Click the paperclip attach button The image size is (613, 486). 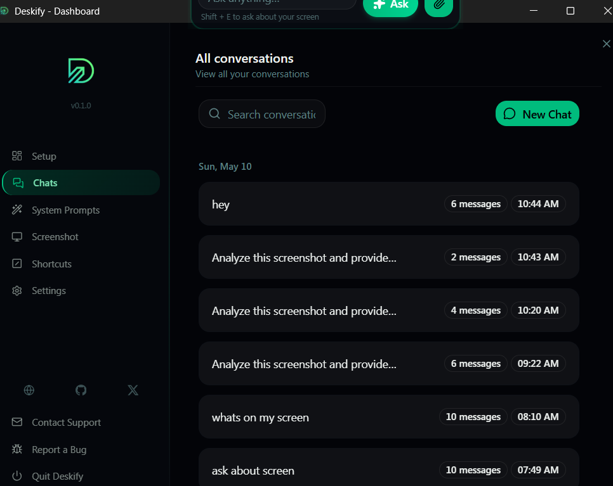(x=438, y=6)
